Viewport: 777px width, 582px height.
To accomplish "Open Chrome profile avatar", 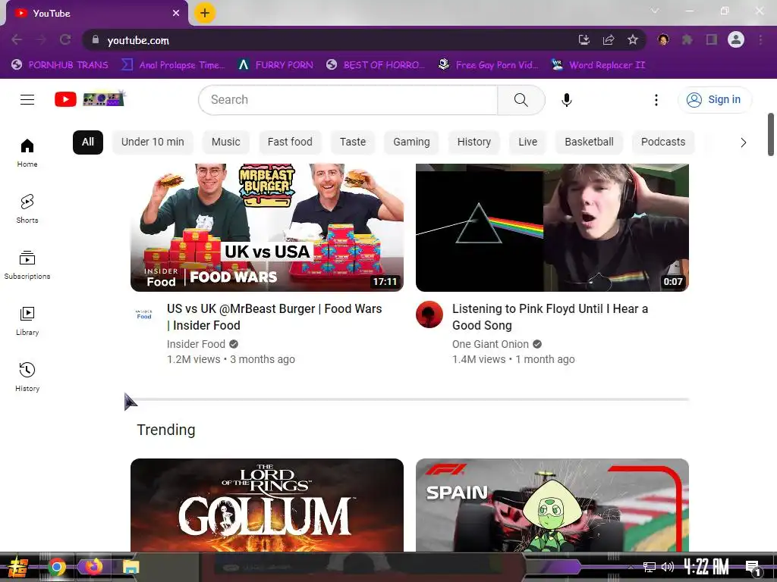I will pos(736,39).
